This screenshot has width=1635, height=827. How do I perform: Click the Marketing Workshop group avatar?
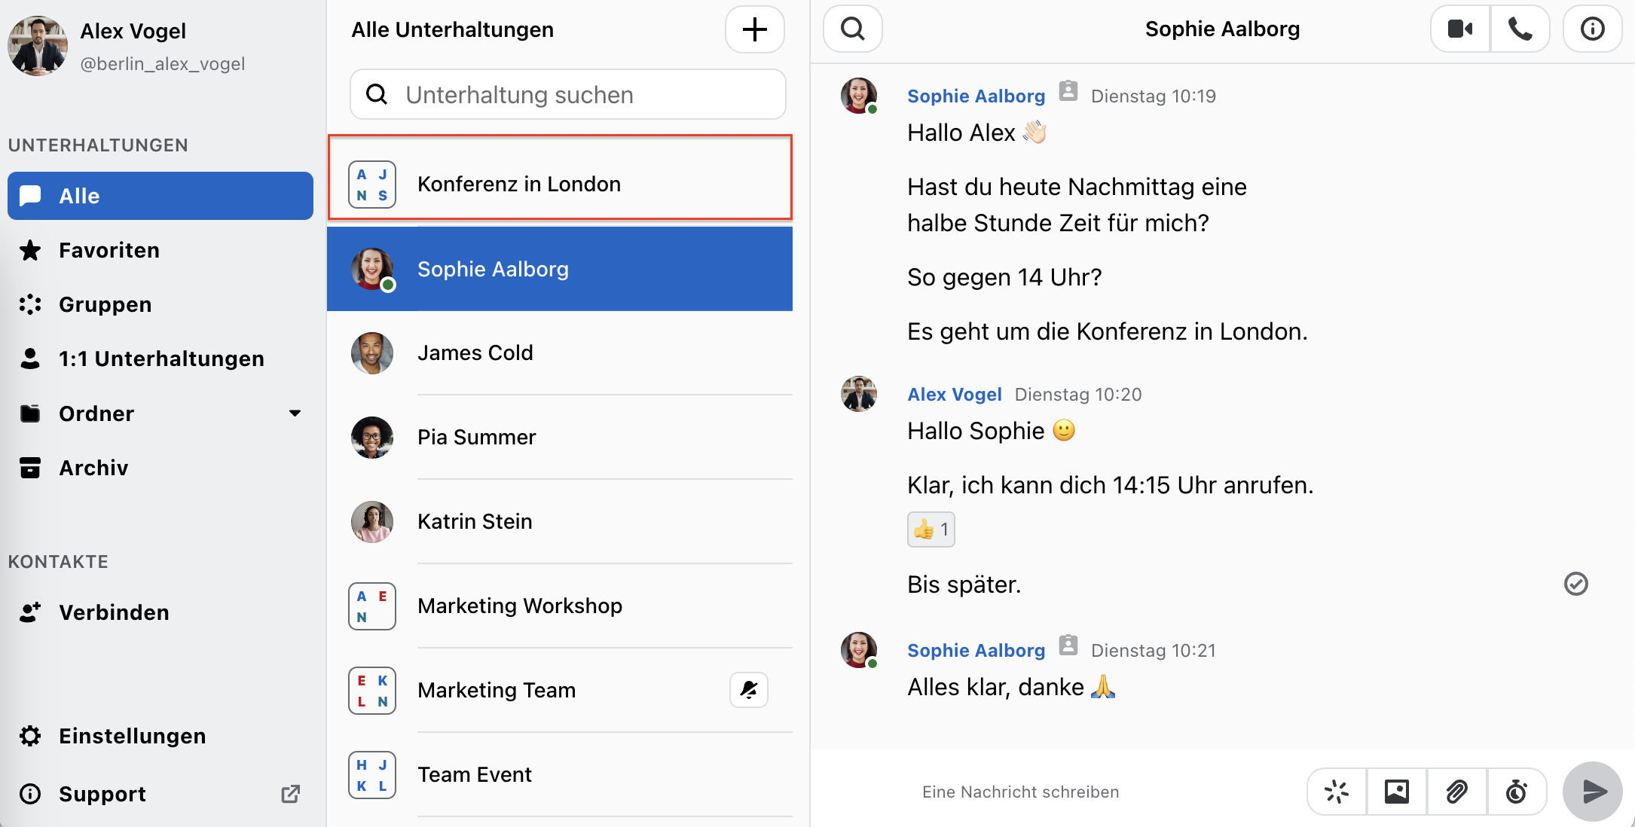click(x=372, y=606)
